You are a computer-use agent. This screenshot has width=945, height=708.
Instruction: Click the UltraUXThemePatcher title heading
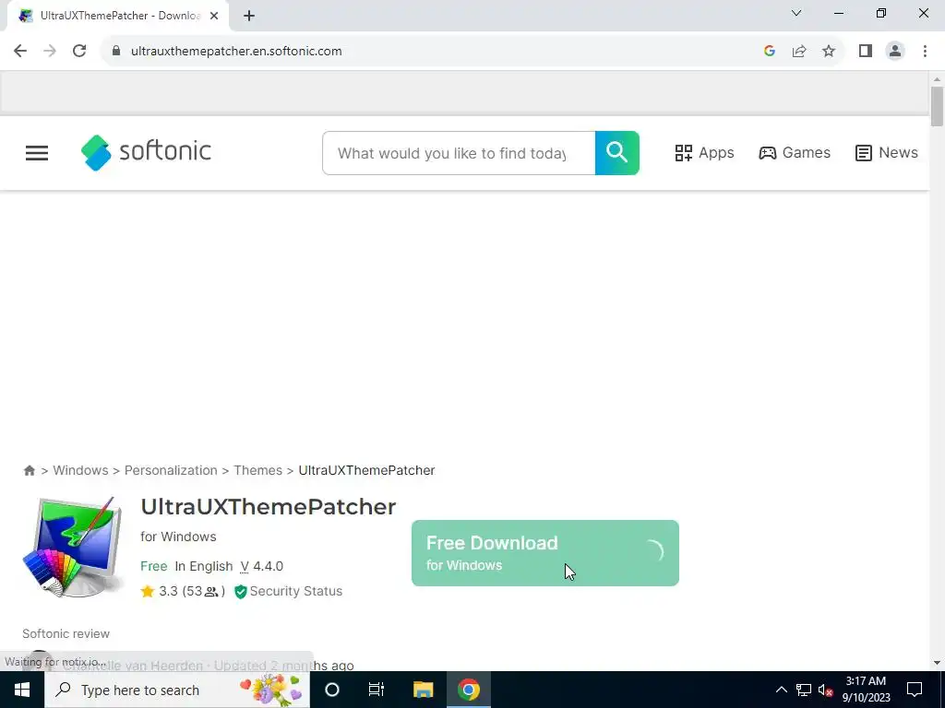coord(269,507)
